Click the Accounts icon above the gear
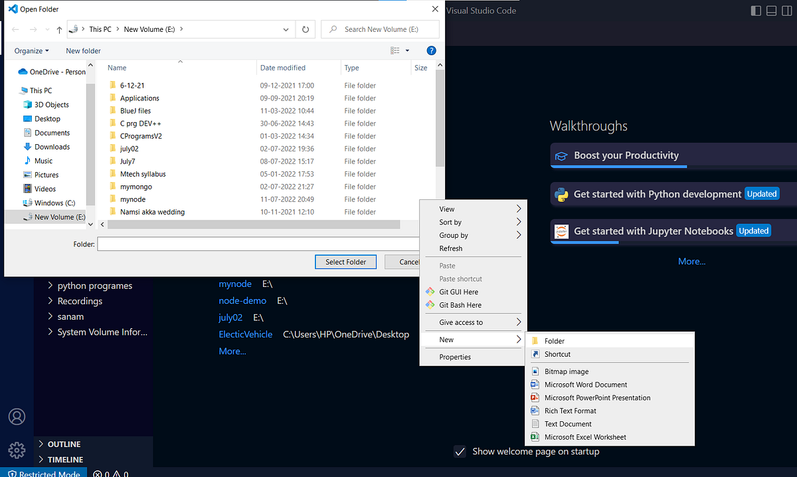The height and width of the screenshot is (477, 797). (x=17, y=417)
